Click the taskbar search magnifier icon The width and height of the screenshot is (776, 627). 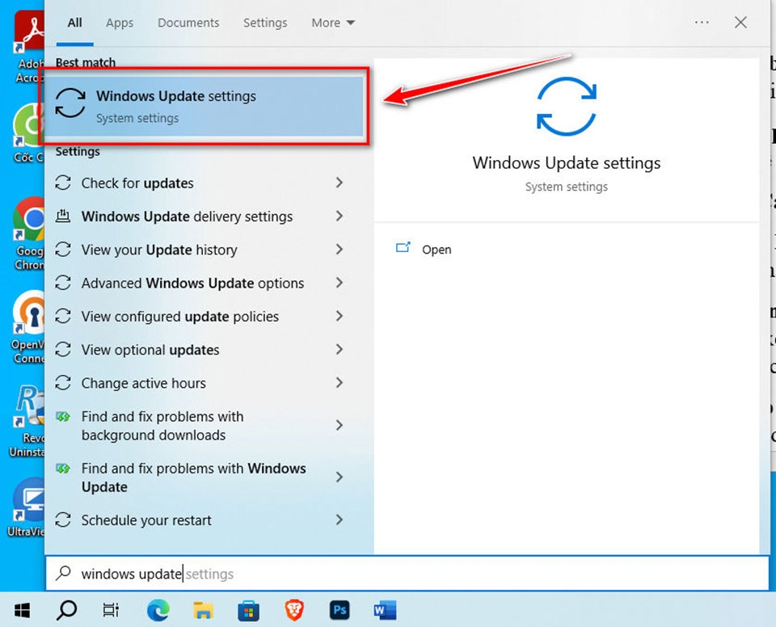66,610
